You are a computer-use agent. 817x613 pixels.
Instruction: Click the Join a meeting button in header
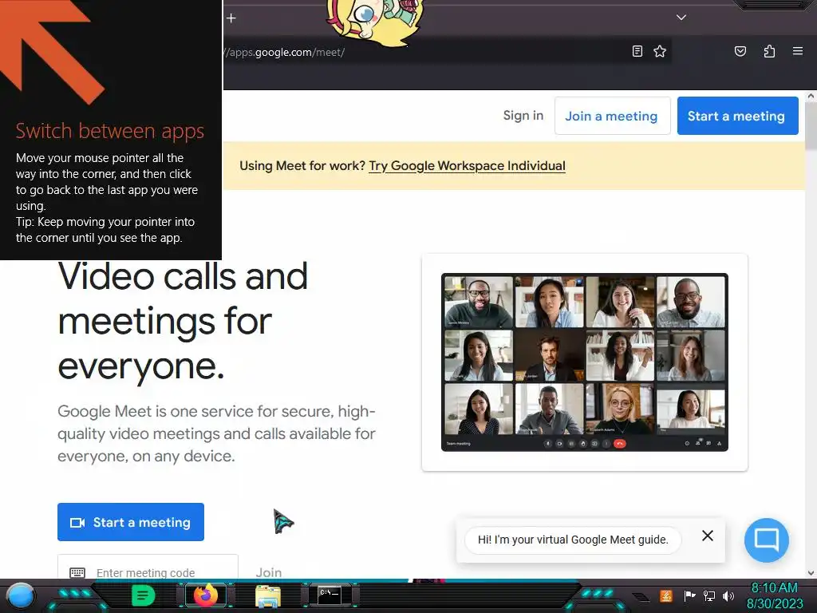(612, 116)
